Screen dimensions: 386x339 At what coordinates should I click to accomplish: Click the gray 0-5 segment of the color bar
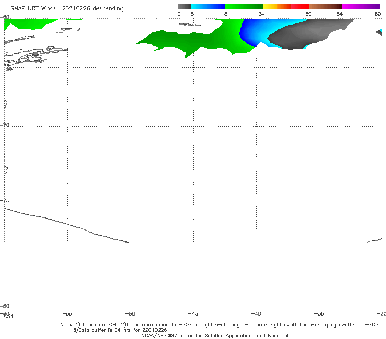pos(185,6)
